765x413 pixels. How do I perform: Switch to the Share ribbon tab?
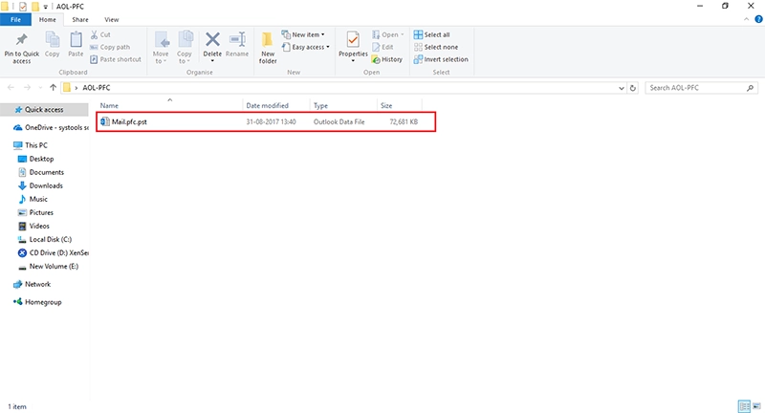(80, 19)
